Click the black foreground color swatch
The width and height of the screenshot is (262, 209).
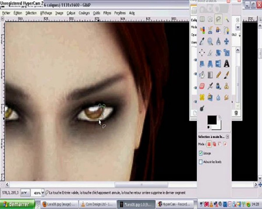[212, 120]
